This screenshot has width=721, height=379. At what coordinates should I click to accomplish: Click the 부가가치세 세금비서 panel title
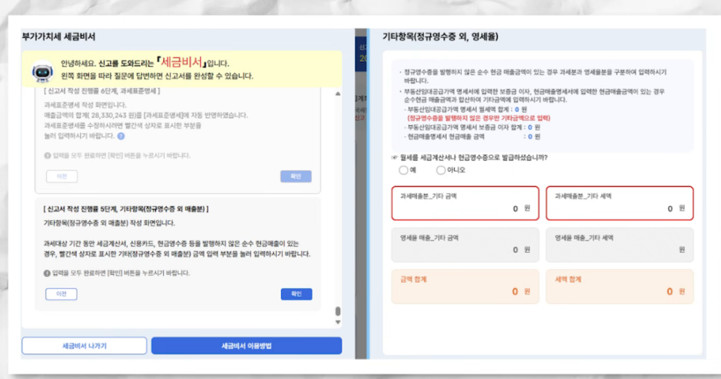click(x=58, y=37)
